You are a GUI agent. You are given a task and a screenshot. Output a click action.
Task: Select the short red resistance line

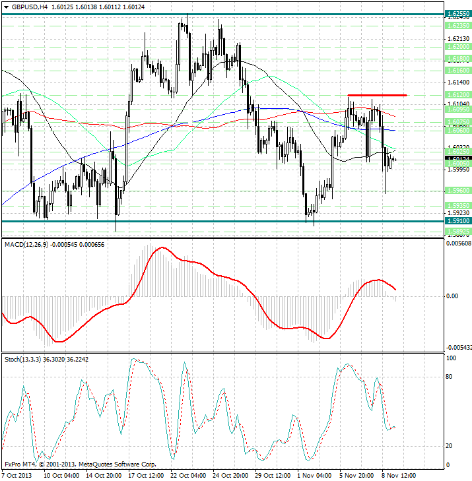376,96
